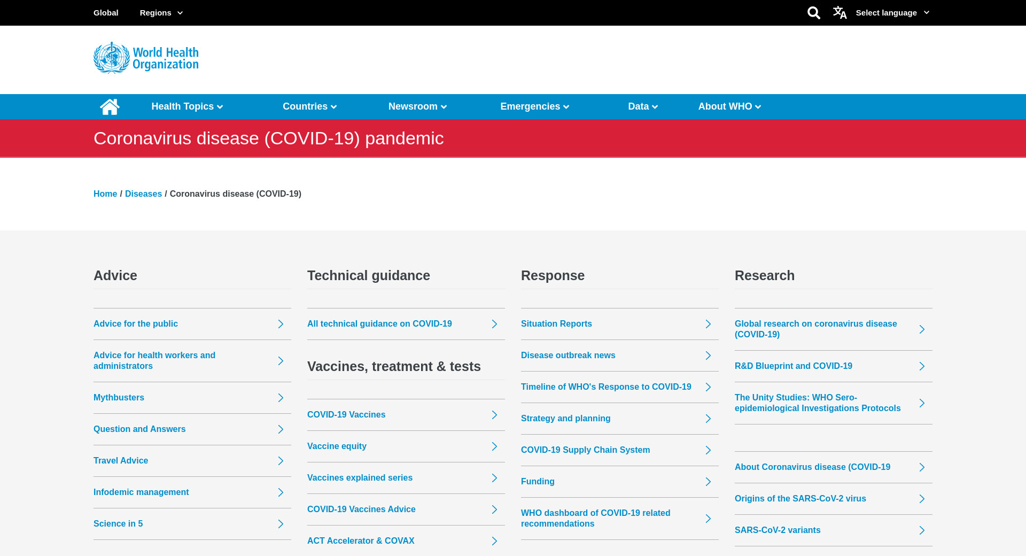Image resolution: width=1026 pixels, height=556 pixels.
Task: Click the arrow beside SARS-CoV-2 variants
Action: pos(922,530)
